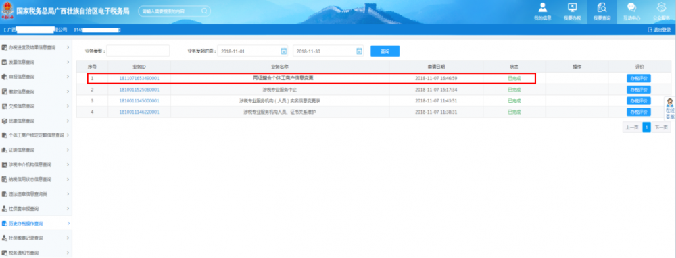Go to 下一页 next page button
Image resolution: width=676 pixels, height=258 pixels.
click(x=661, y=127)
